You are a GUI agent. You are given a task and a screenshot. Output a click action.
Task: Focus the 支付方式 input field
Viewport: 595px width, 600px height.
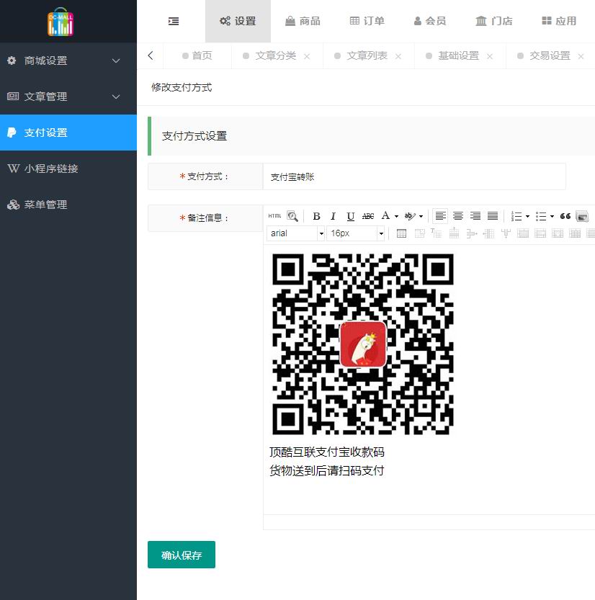(x=414, y=176)
